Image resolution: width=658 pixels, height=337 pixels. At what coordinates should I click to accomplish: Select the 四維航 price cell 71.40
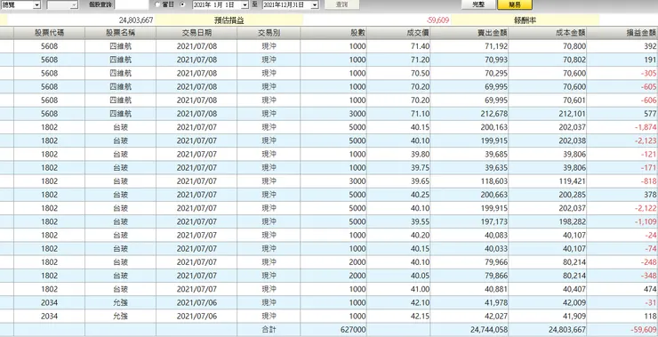click(398, 46)
